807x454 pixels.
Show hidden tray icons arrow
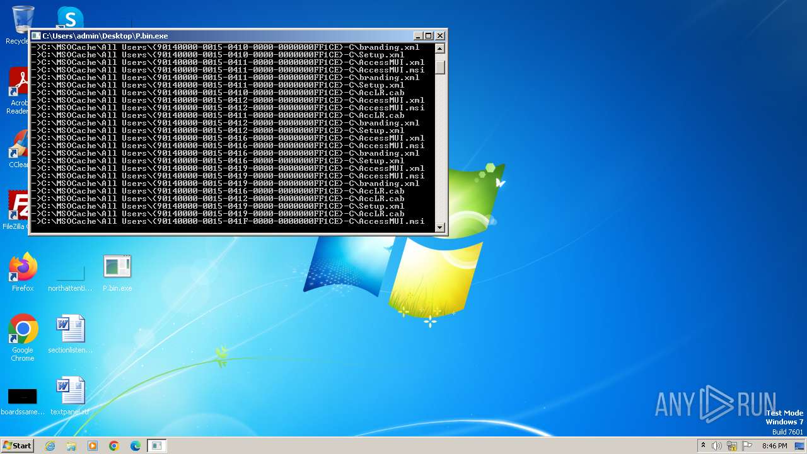[x=703, y=445]
